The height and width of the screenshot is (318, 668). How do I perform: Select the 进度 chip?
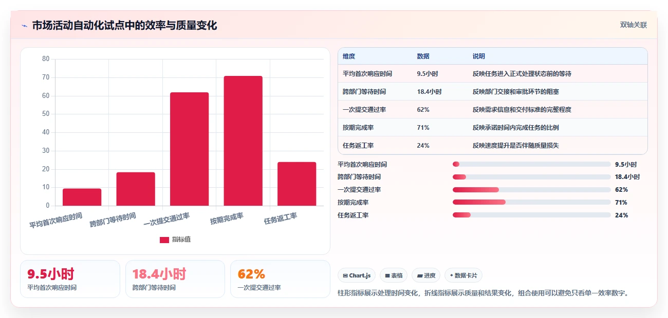[x=426, y=275]
